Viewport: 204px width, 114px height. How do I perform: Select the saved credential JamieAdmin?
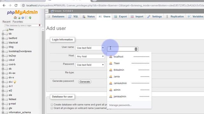click(129, 83)
